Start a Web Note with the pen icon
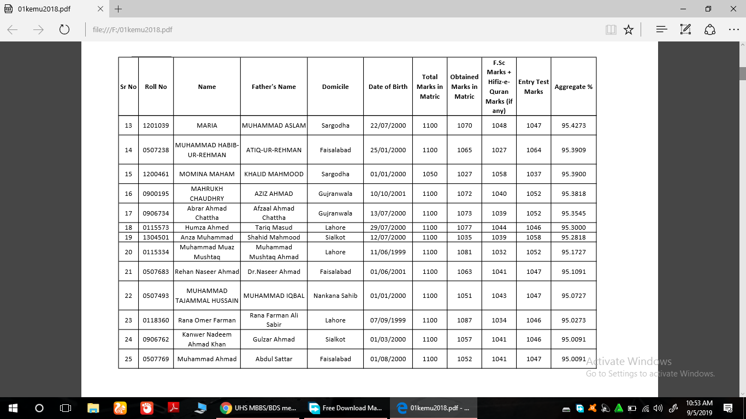The width and height of the screenshot is (746, 419). pyautogui.click(x=685, y=29)
